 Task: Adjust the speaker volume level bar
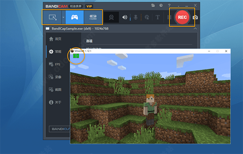click(x=130, y=17)
